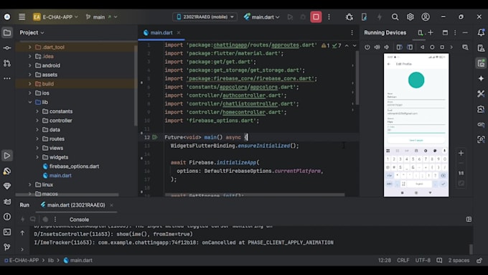Open the Git tool window icon at bottom left
The image size is (488, 275).
(7, 247)
